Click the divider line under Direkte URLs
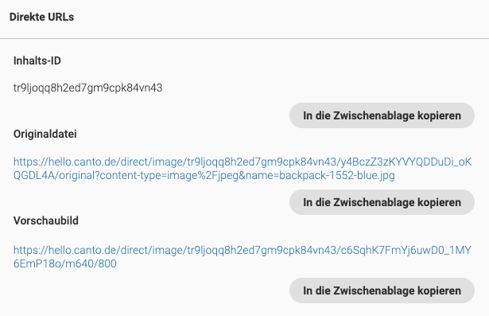489x316 pixels. (x=245, y=39)
